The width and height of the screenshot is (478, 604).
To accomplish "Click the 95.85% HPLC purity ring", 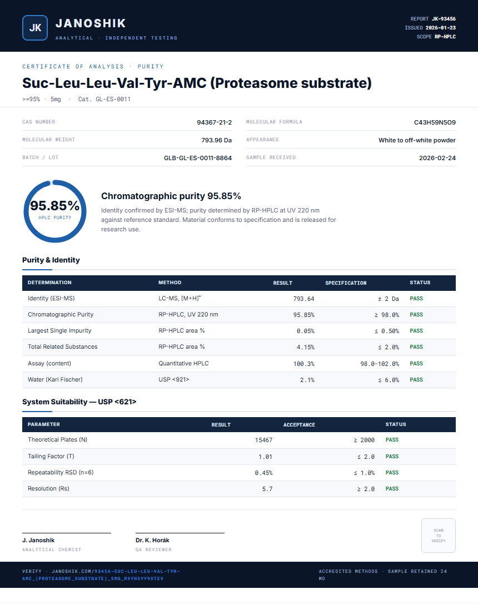I will [x=55, y=211].
